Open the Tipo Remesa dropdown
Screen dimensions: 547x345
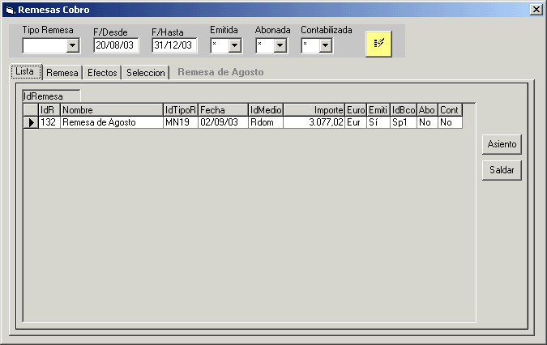pyautogui.click(x=72, y=45)
